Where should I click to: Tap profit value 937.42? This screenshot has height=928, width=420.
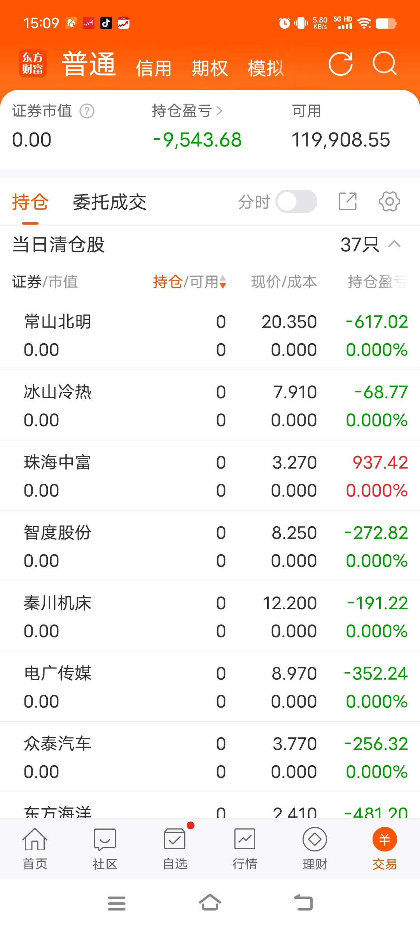coord(380,462)
